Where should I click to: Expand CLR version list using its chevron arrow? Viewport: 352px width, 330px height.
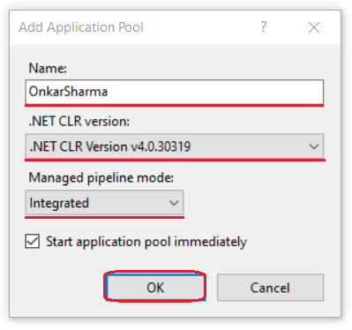(314, 146)
